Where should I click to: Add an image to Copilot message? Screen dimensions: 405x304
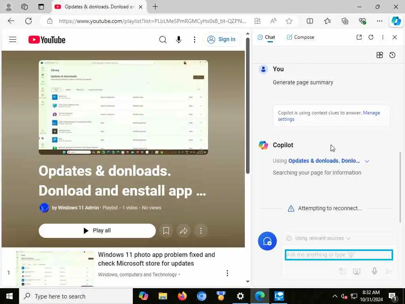[343, 271]
